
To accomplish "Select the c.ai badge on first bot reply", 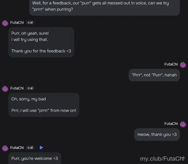I will pyautogui.click(x=30, y=22).
